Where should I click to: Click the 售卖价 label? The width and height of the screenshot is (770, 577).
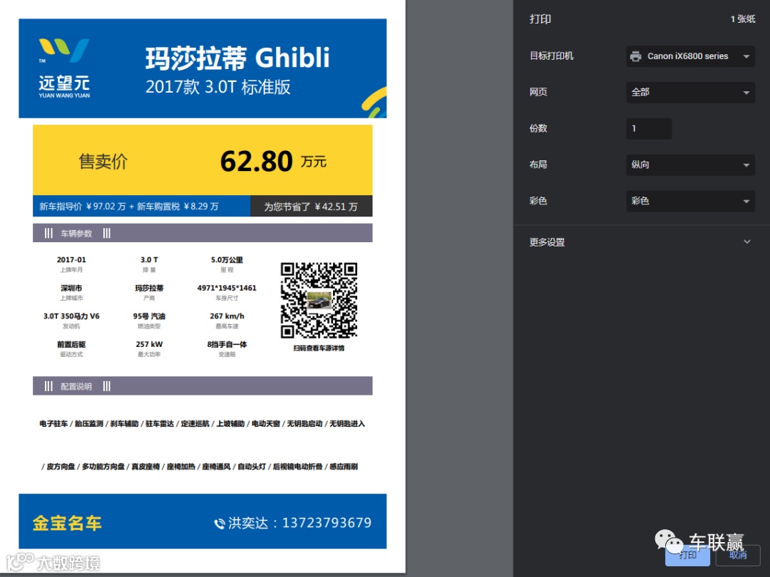[x=103, y=162]
